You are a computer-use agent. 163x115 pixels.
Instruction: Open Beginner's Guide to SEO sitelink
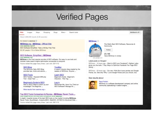34,83
